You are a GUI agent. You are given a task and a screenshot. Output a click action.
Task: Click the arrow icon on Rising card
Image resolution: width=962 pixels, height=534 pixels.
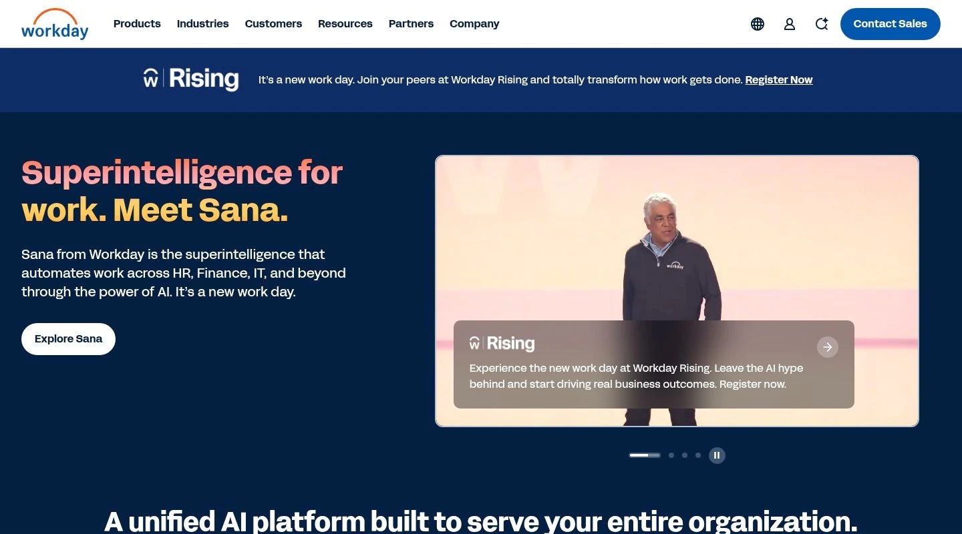click(x=828, y=347)
